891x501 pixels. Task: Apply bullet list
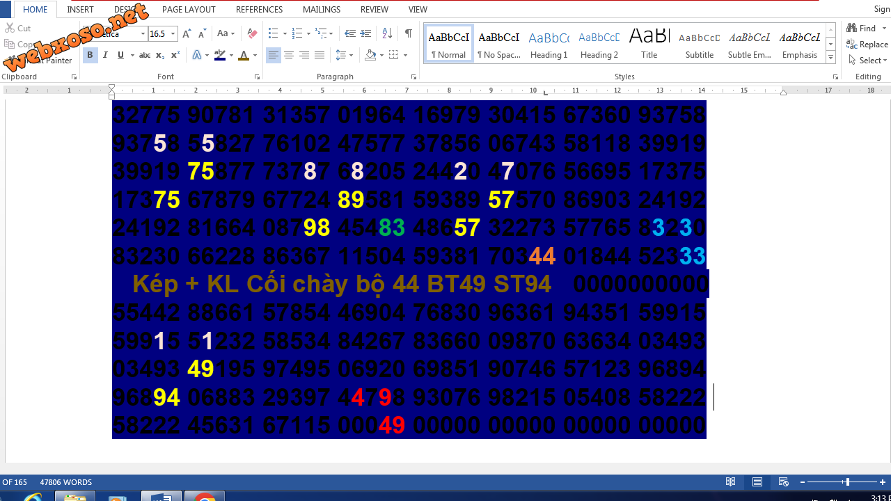point(273,33)
